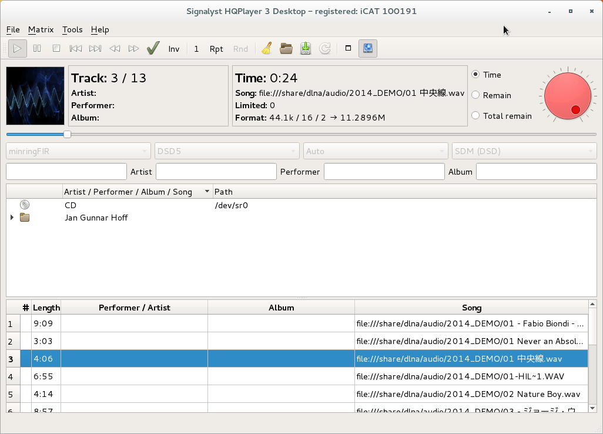This screenshot has width=603, height=434.
Task: Select the Time display radio button
Action: click(x=475, y=75)
